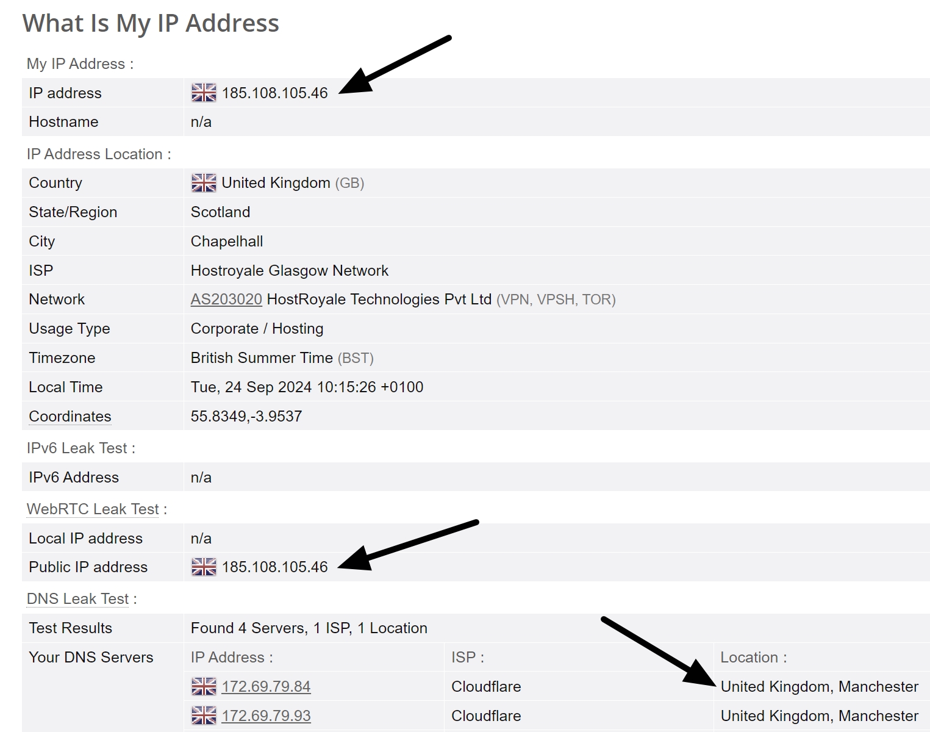930x732 pixels.
Task: Click the UK flag beside IP address 185.108.105.46
Action: click(x=204, y=93)
